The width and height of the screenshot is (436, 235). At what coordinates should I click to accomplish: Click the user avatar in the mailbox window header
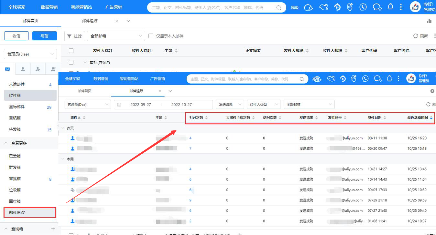coord(415,7)
